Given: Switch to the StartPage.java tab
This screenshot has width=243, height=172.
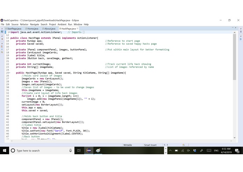Looking at the screenshot, I should (x=13, y=29).
